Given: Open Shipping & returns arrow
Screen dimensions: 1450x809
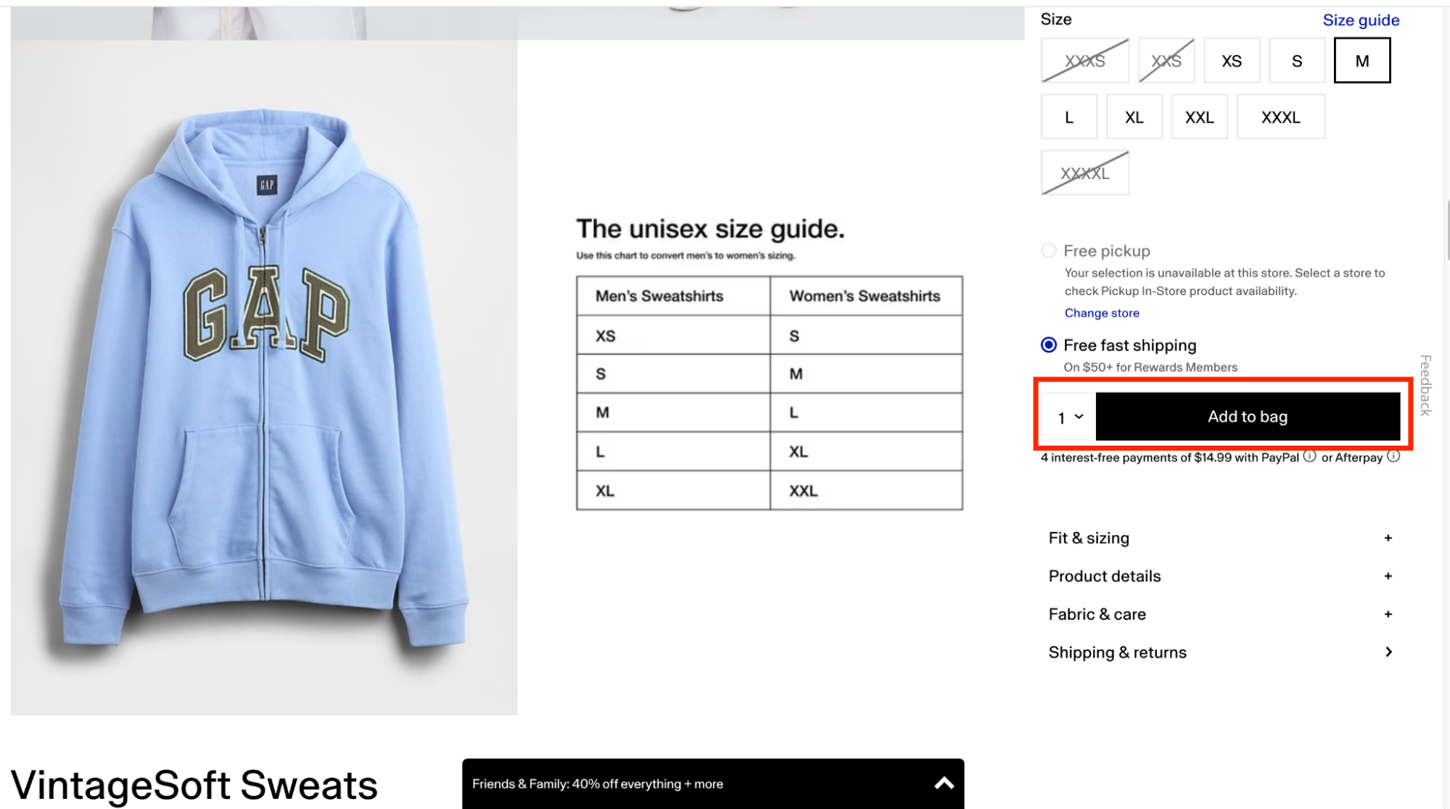Looking at the screenshot, I should [1388, 652].
